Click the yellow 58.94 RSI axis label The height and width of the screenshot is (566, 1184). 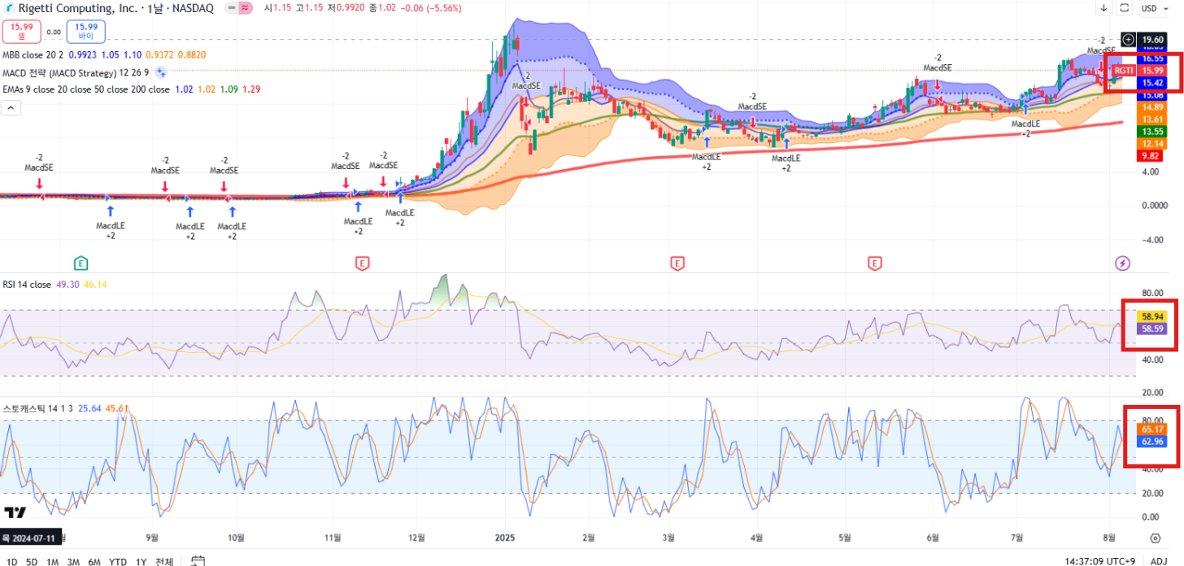[x=1151, y=316]
